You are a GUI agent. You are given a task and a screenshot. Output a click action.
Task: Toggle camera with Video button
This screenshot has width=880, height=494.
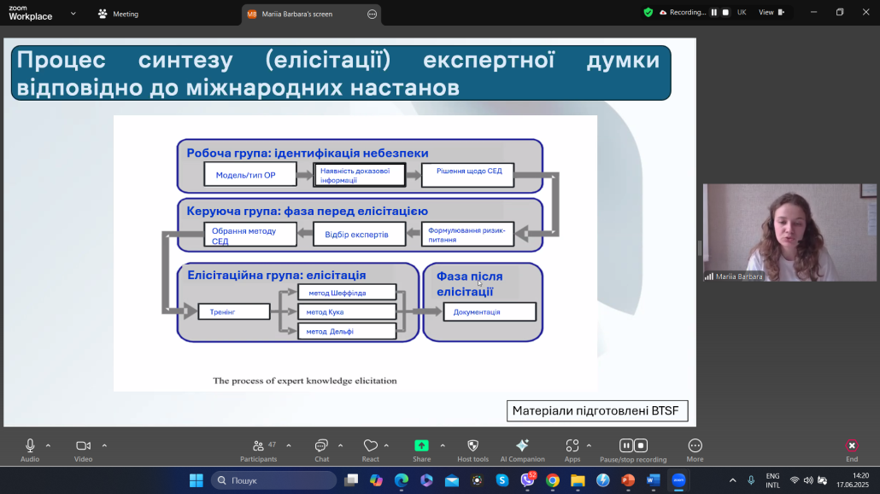coord(83,446)
